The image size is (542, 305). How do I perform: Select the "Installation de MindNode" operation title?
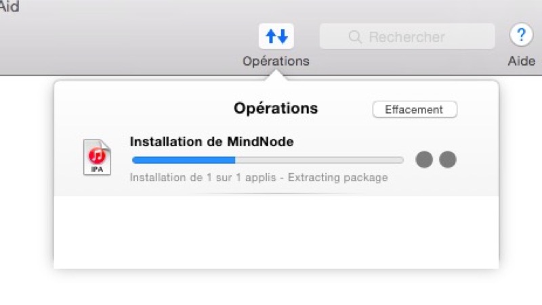(x=211, y=142)
